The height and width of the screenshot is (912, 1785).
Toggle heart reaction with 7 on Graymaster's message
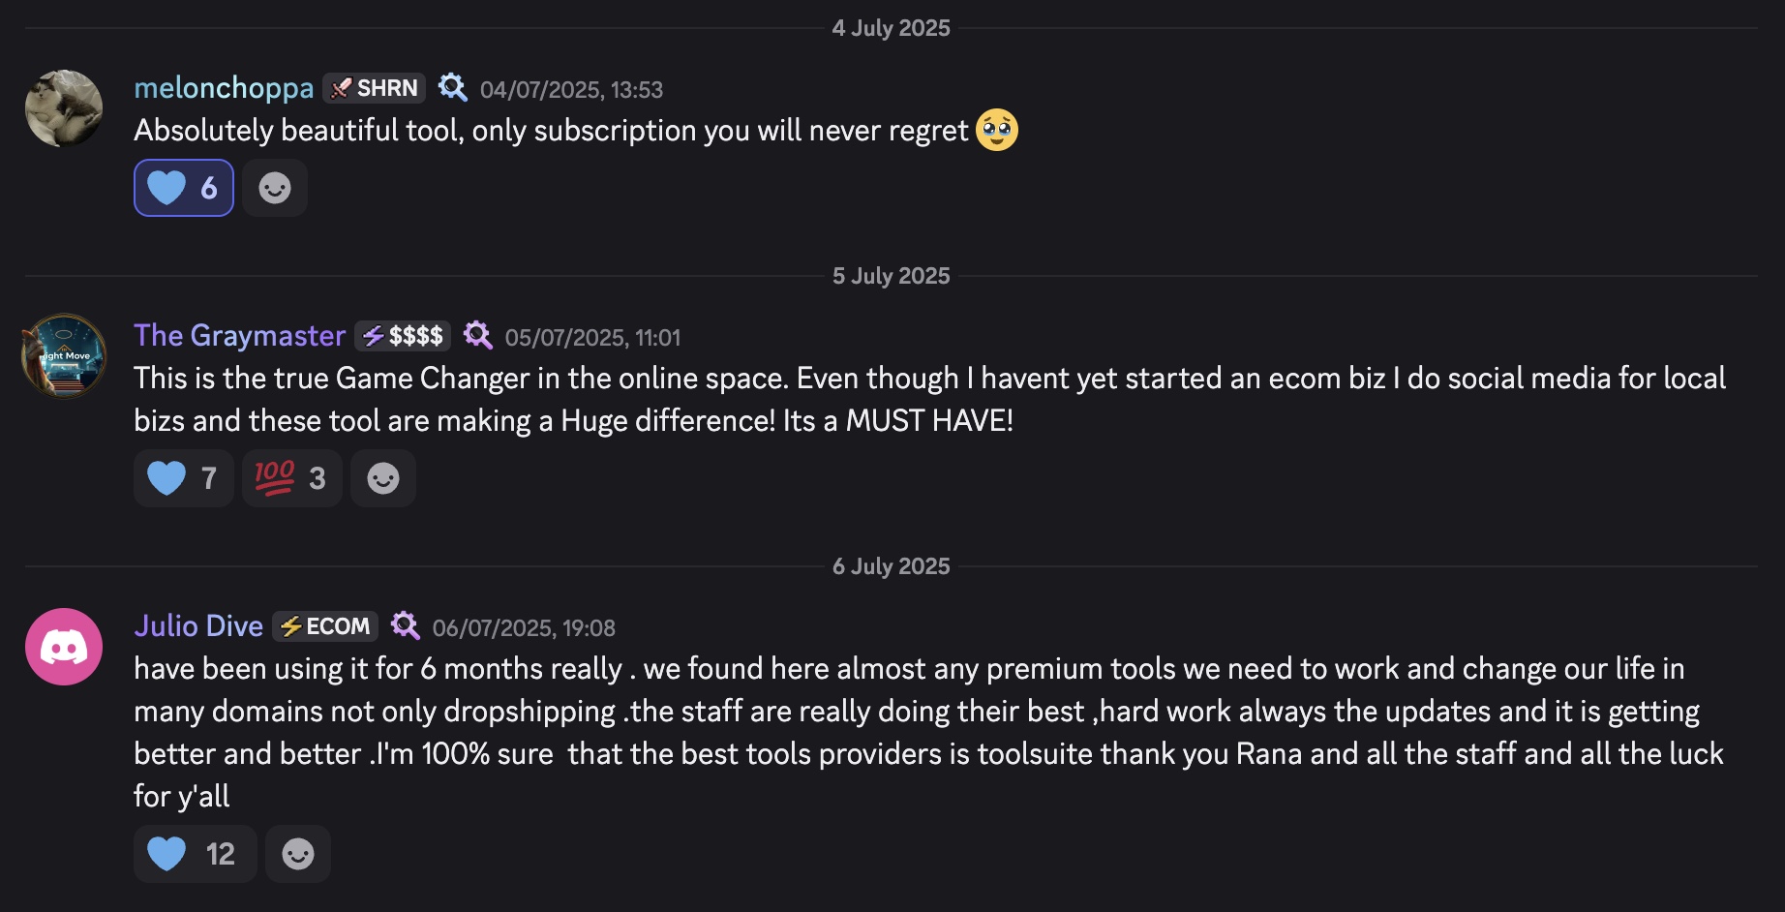click(x=183, y=478)
